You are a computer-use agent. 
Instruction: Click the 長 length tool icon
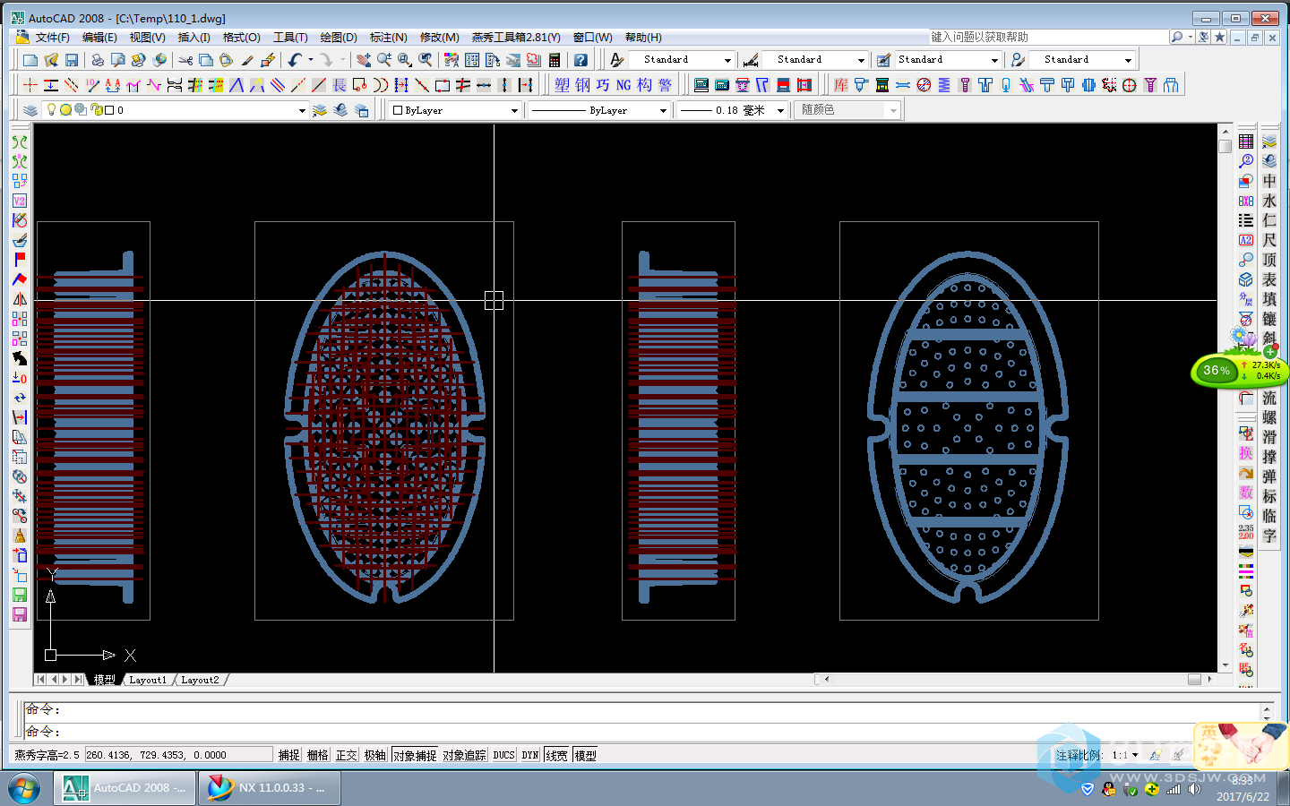coord(340,85)
